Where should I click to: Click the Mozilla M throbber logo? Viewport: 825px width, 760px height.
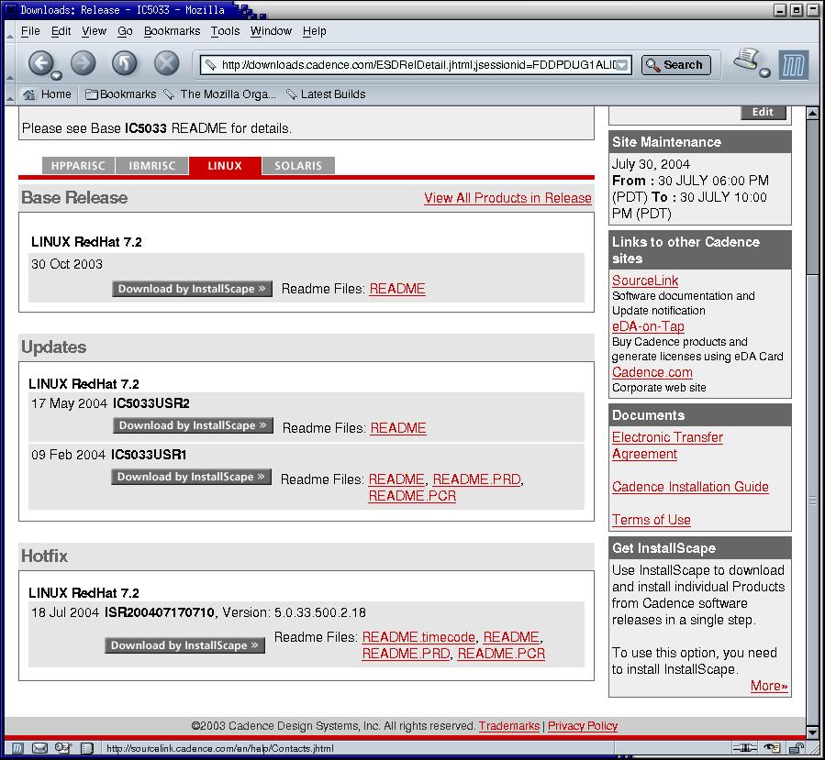(x=794, y=65)
